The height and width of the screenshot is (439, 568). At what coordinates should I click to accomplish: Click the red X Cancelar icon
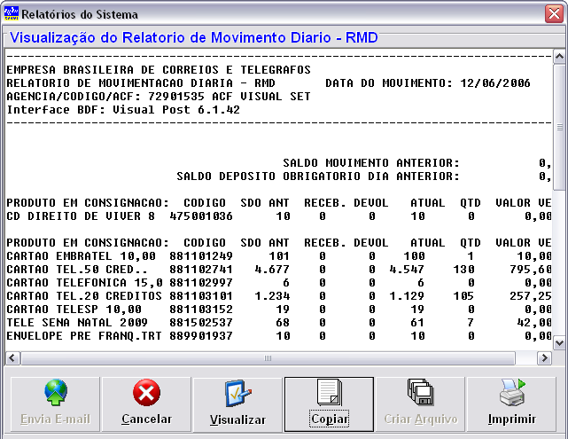pyautogui.click(x=146, y=393)
